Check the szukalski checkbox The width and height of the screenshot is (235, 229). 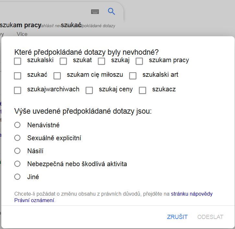click(18, 61)
